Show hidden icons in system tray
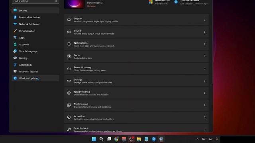The width and height of the screenshot is (255, 143). 198,139
